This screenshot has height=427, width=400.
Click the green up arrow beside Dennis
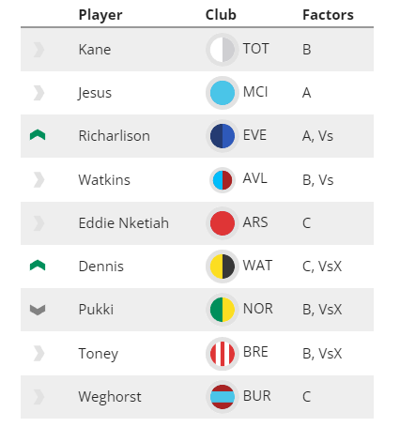click(x=38, y=266)
